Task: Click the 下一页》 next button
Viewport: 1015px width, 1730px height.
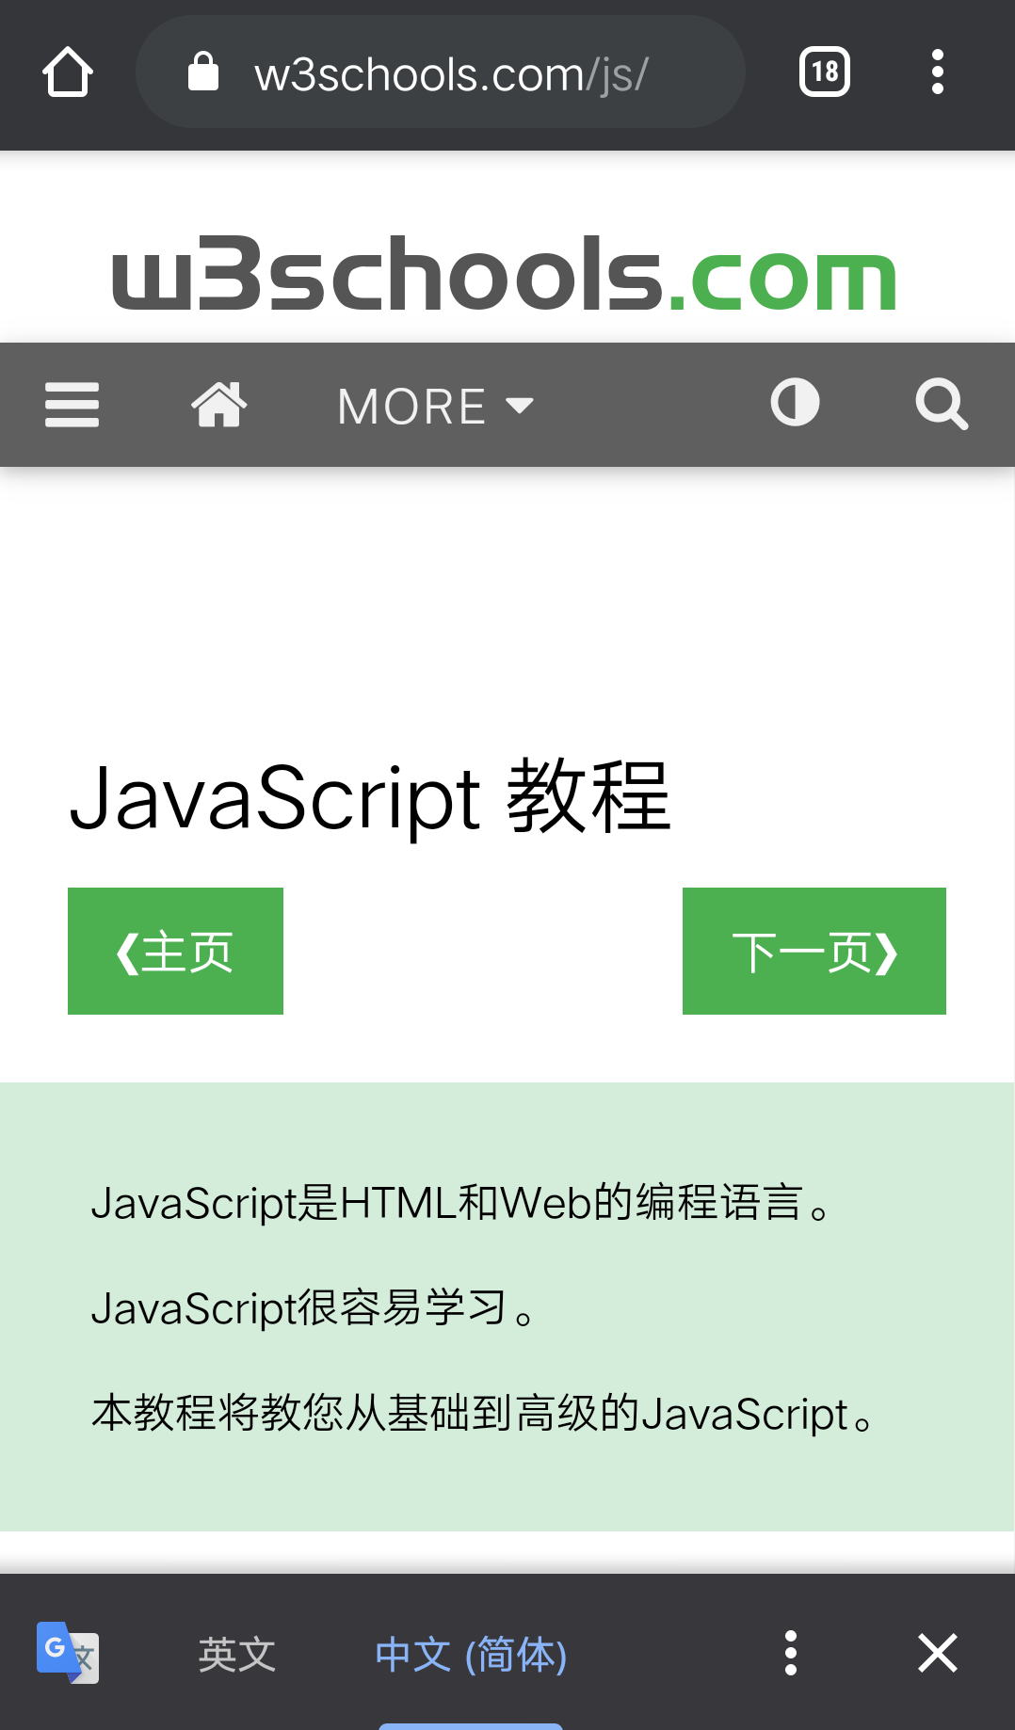Action: 814,951
